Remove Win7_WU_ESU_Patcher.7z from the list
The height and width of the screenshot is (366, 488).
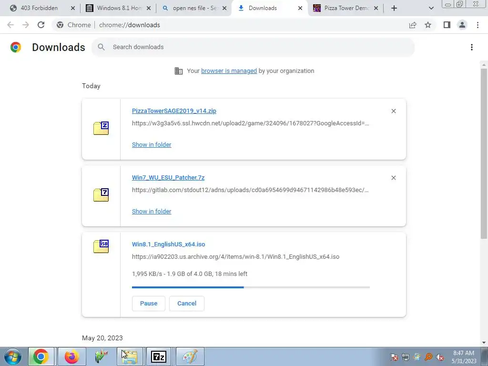pyautogui.click(x=393, y=178)
